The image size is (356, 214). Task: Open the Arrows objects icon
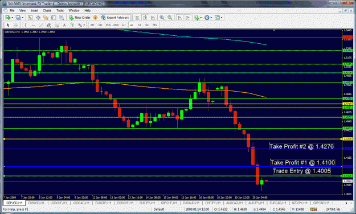click(x=80, y=25)
